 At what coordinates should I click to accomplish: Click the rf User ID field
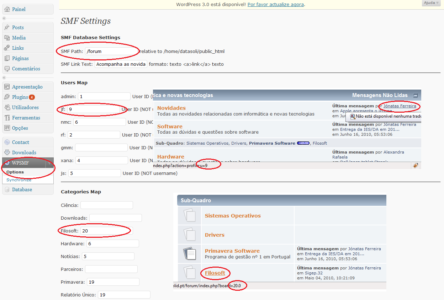pos(94,135)
